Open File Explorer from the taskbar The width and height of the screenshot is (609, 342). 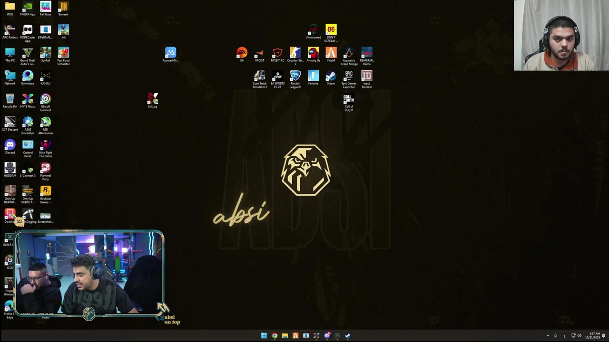point(285,336)
